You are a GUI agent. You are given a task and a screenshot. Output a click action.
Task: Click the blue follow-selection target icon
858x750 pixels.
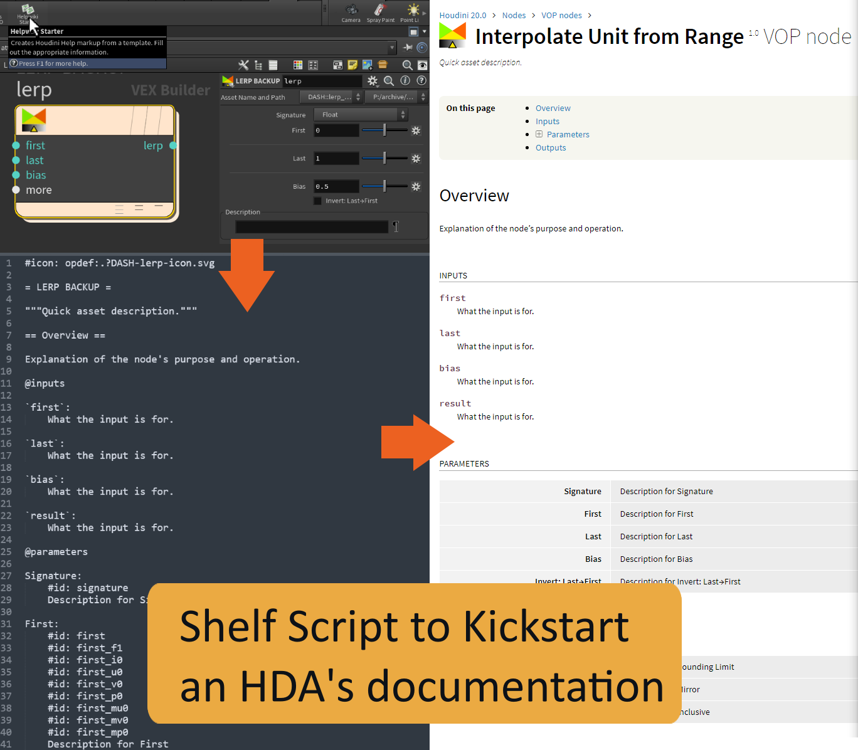click(422, 47)
